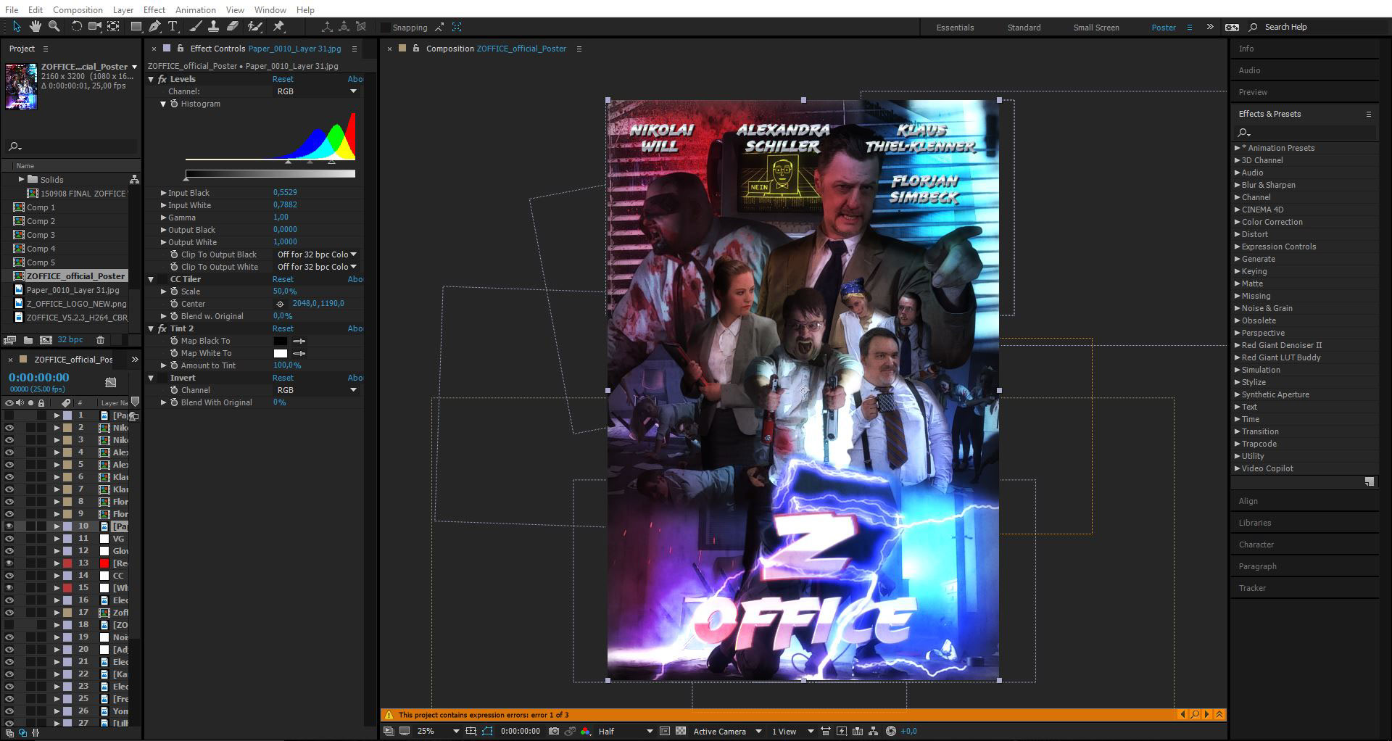Viewport: 1392px width, 741px height.
Task: Click the Reset Exposure icon
Action: (891, 731)
